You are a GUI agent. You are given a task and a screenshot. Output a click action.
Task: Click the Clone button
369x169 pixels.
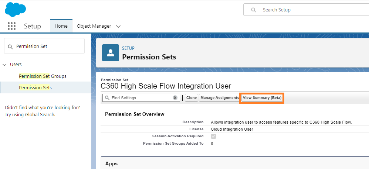[191, 98]
